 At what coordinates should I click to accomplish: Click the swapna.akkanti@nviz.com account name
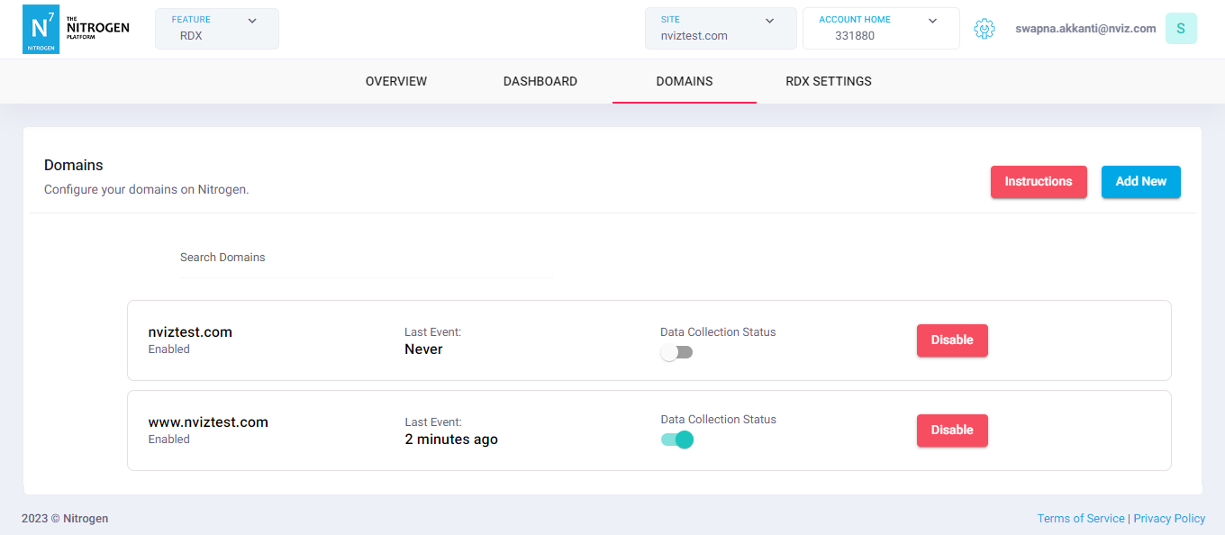1085,28
